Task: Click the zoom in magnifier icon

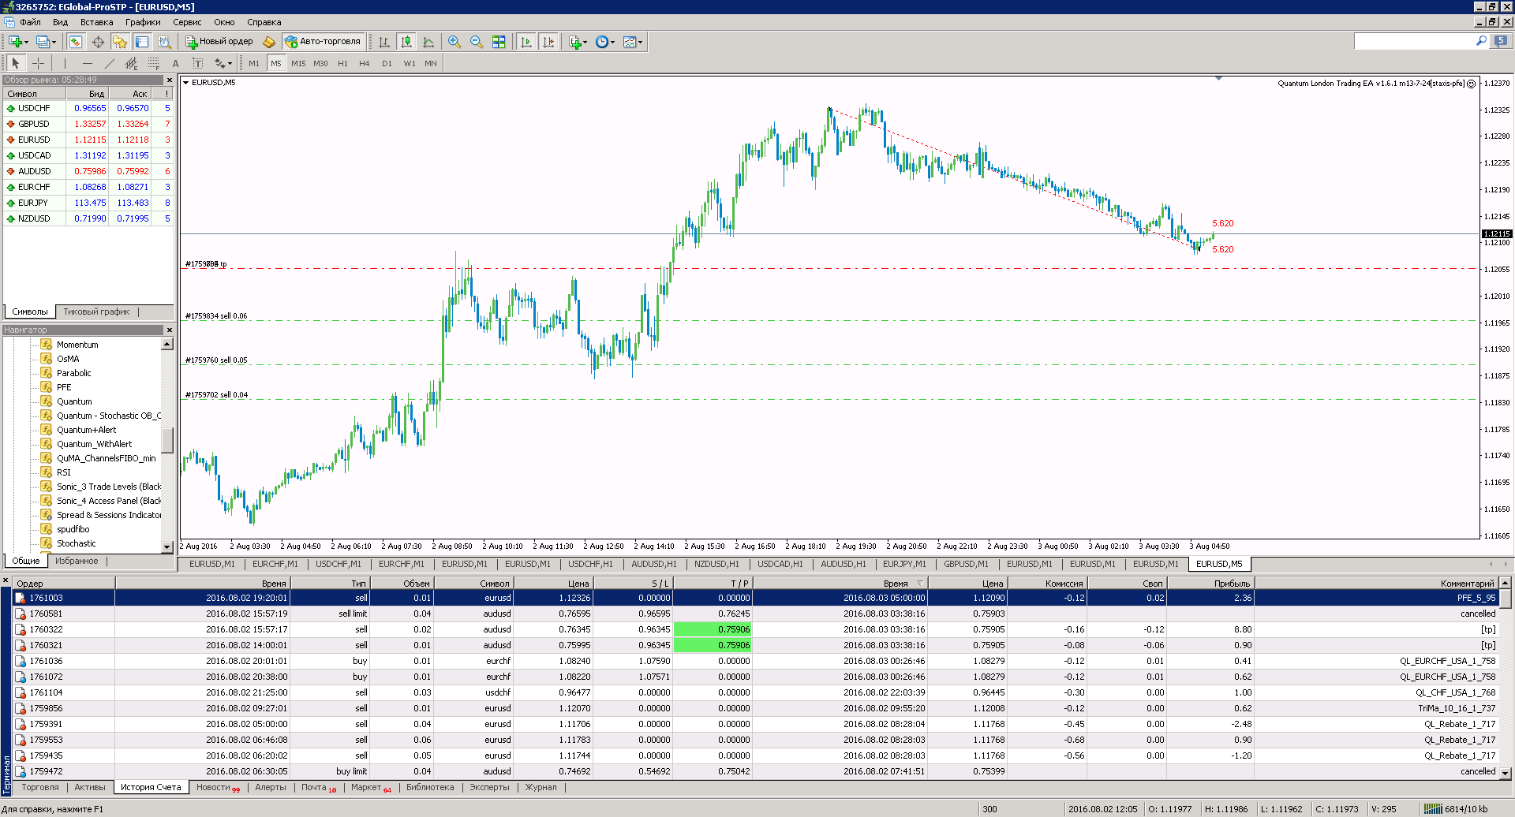Action: pyautogui.click(x=454, y=42)
